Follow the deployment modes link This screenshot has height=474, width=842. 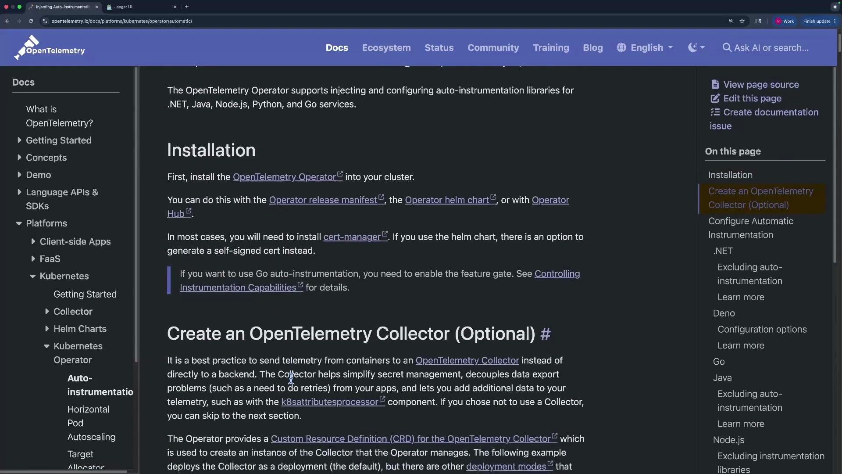(510, 466)
